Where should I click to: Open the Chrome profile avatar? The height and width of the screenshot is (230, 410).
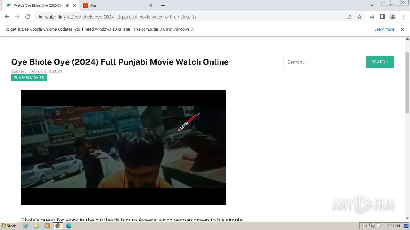[x=392, y=17]
